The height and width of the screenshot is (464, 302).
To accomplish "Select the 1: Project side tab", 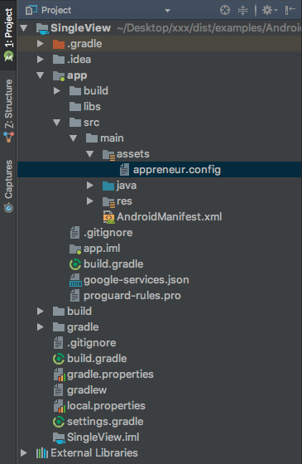I will [x=8, y=35].
